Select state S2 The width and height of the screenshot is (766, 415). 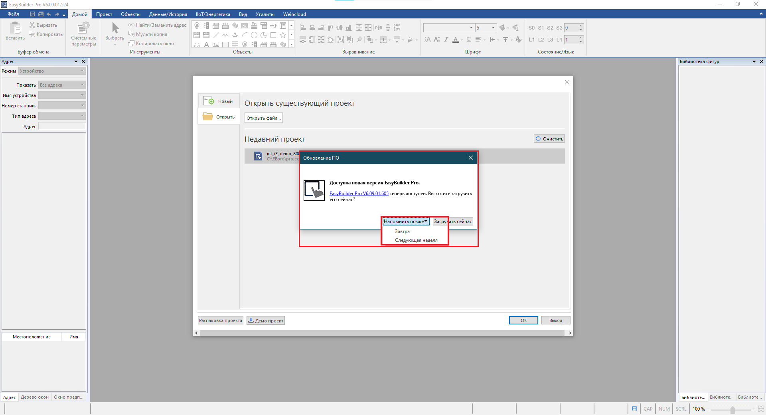pos(550,28)
